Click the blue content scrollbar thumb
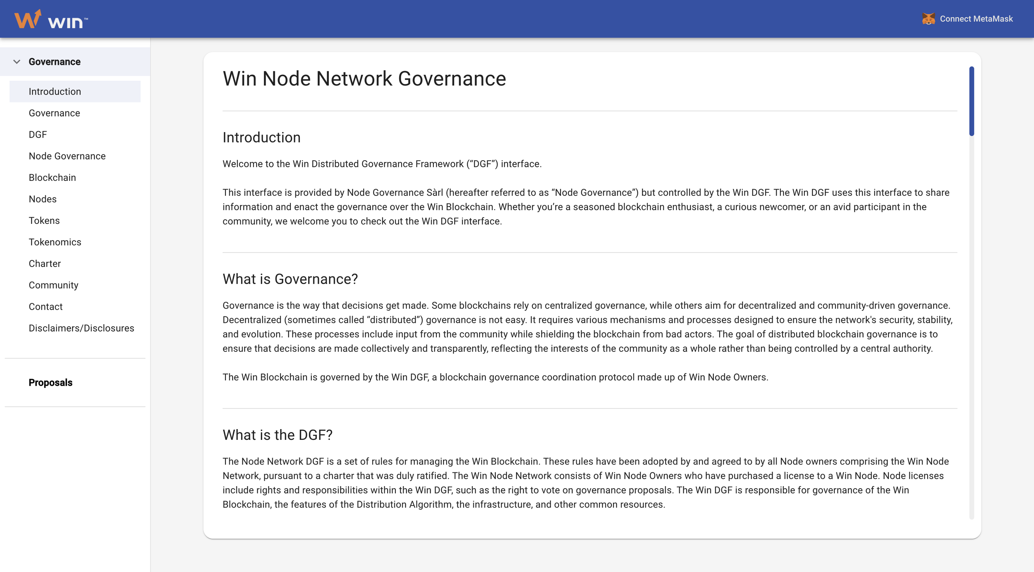 [971, 101]
